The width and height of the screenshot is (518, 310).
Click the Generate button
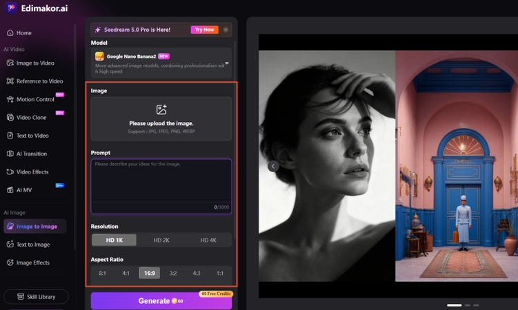pyautogui.click(x=161, y=301)
